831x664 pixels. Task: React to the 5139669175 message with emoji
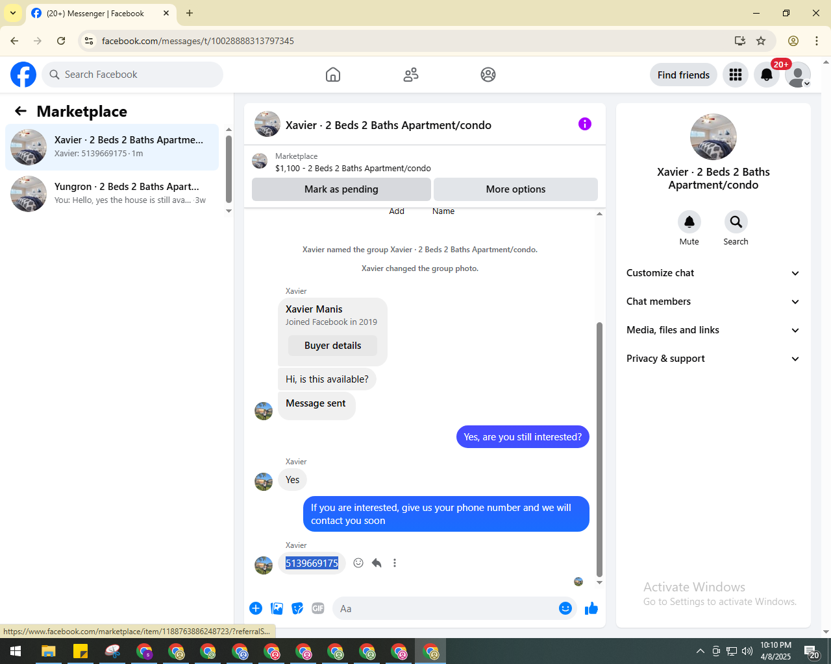(358, 563)
